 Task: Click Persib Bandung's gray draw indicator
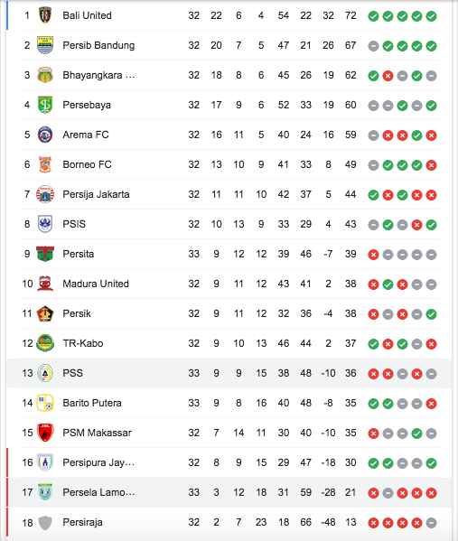pos(373,46)
